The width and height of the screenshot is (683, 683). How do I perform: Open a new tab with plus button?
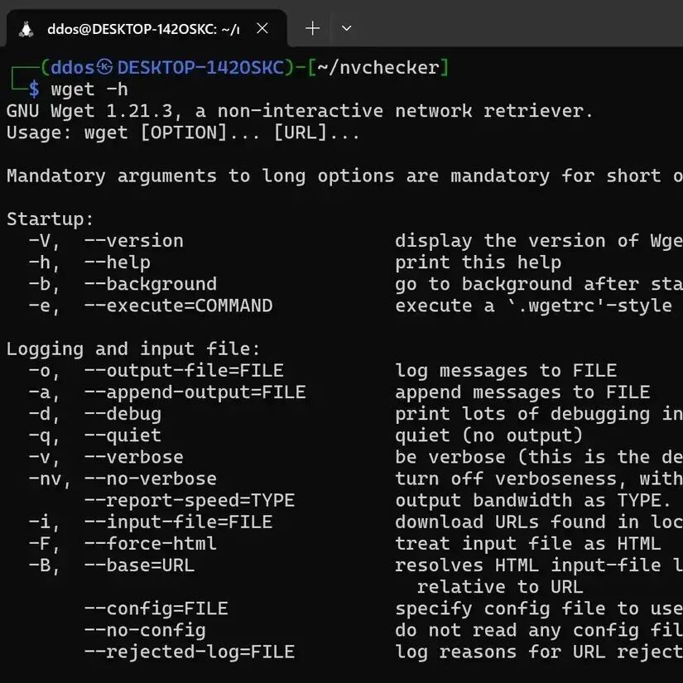(312, 28)
